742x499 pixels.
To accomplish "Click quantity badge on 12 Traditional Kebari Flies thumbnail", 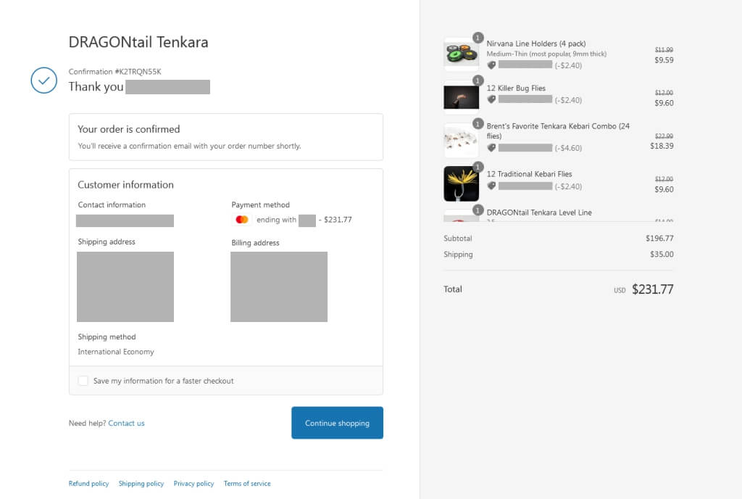I will (x=478, y=167).
